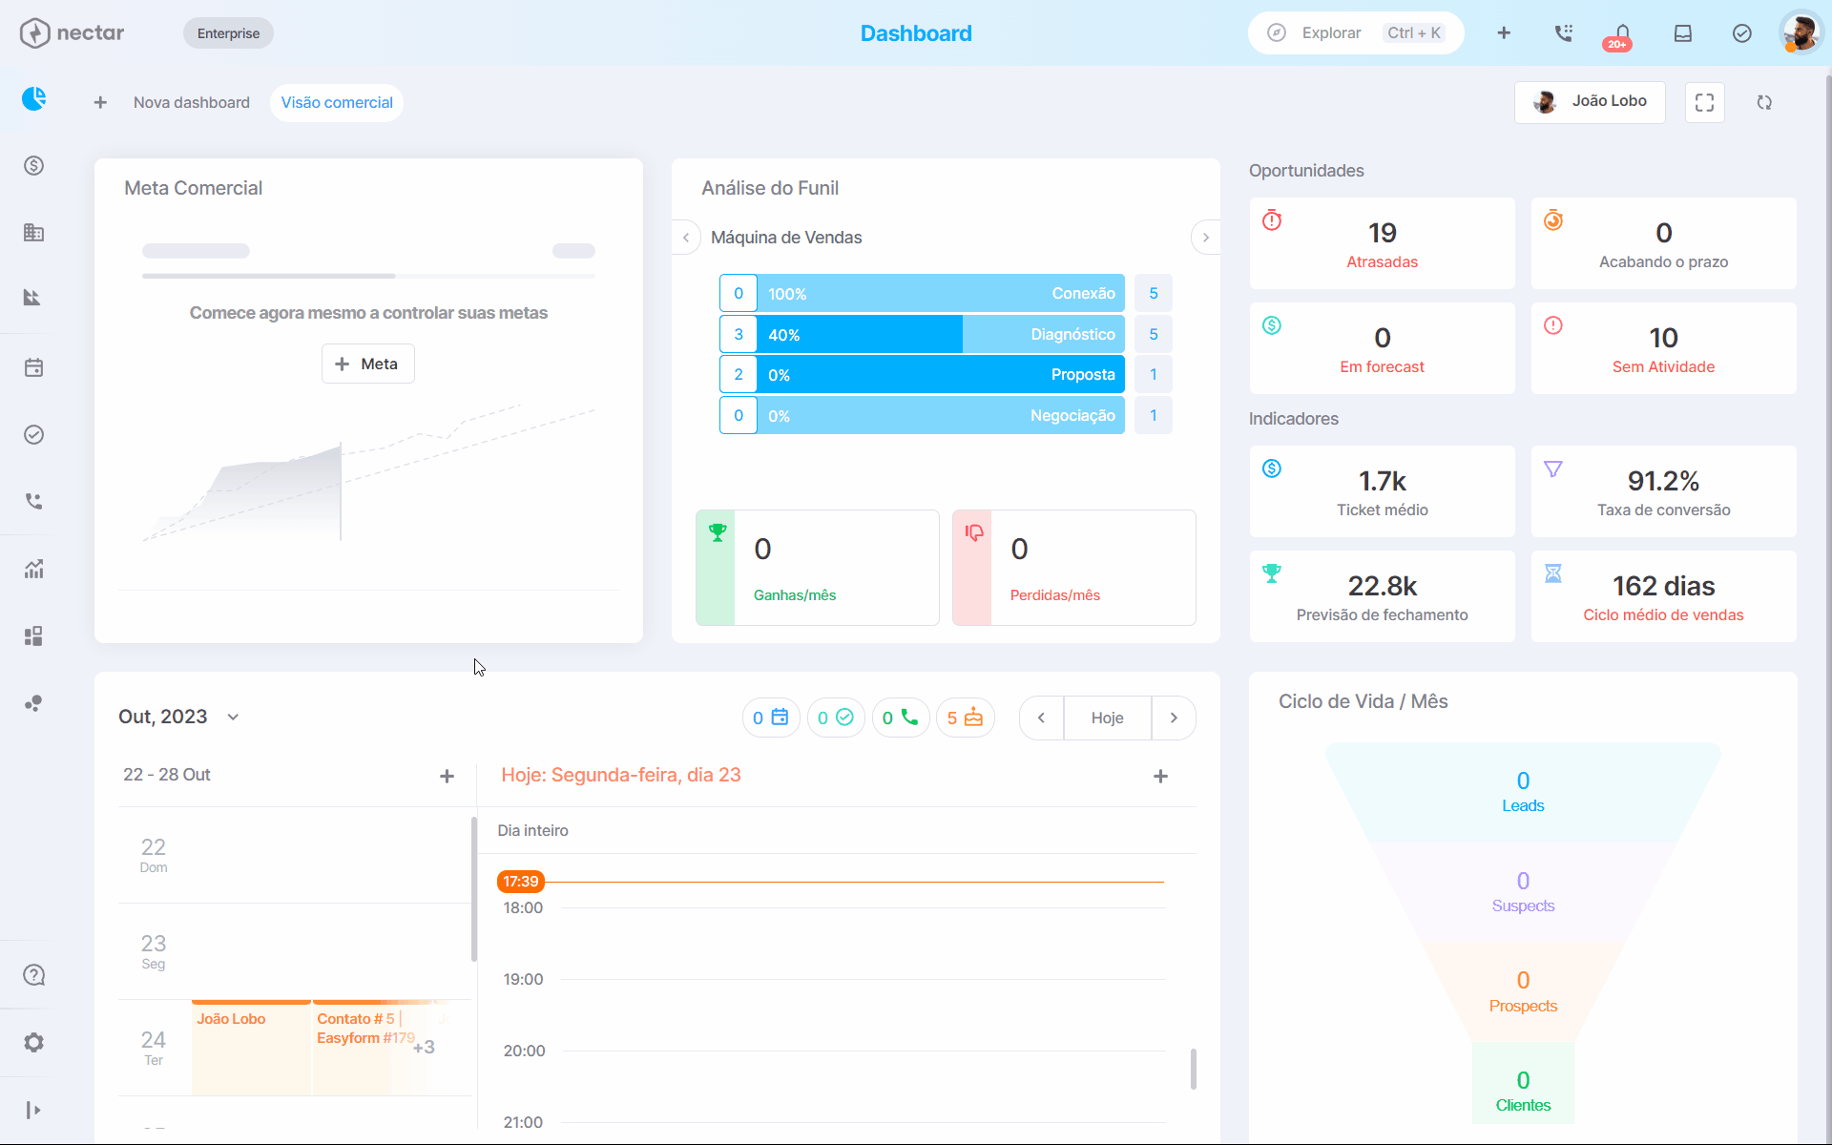The height and width of the screenshot is (1145, 1832).
Task: Click the plus quick-add icon in header
Action: [x=1504, y=33]
